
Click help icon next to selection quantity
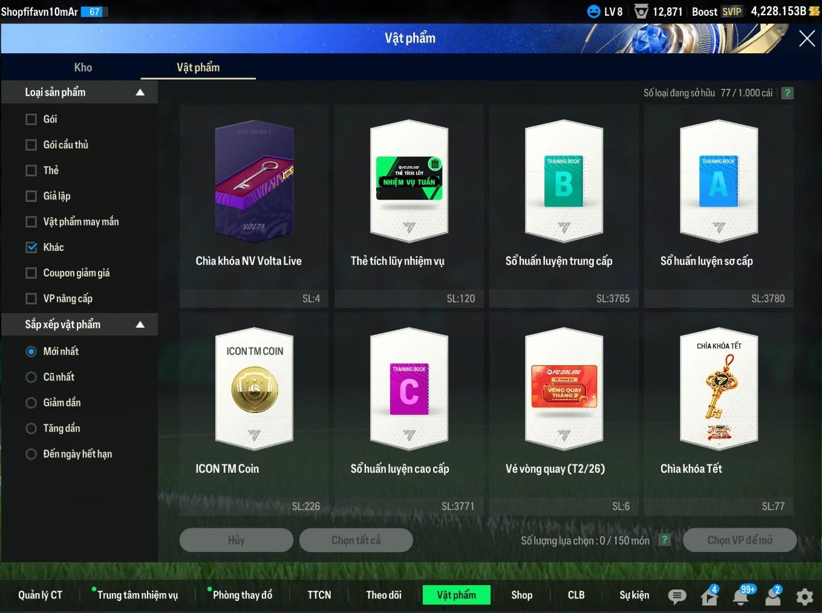664,540
